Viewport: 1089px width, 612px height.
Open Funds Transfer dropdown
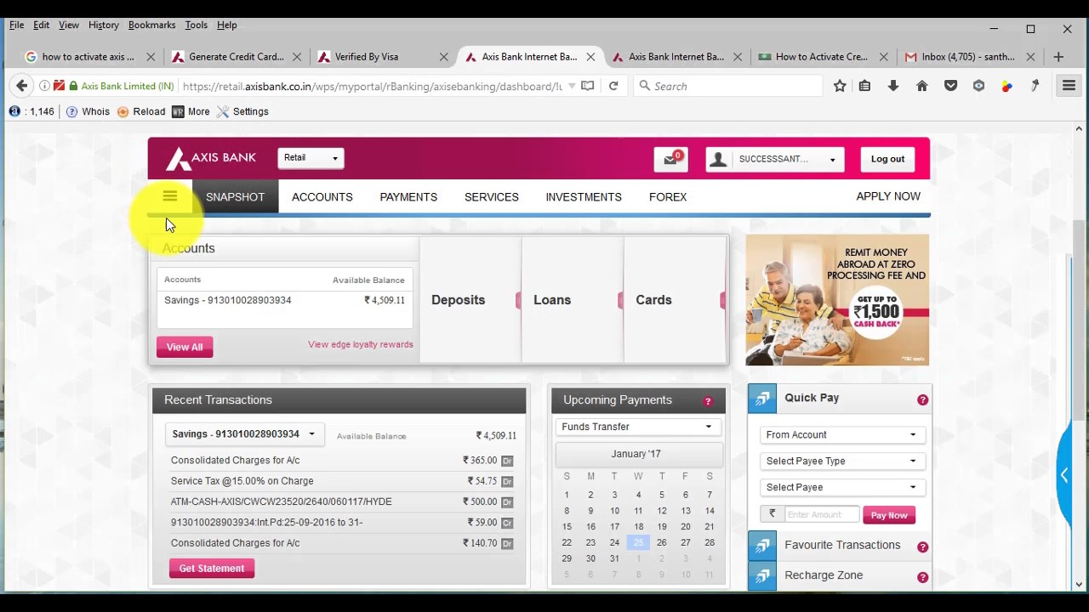(638, 427)
